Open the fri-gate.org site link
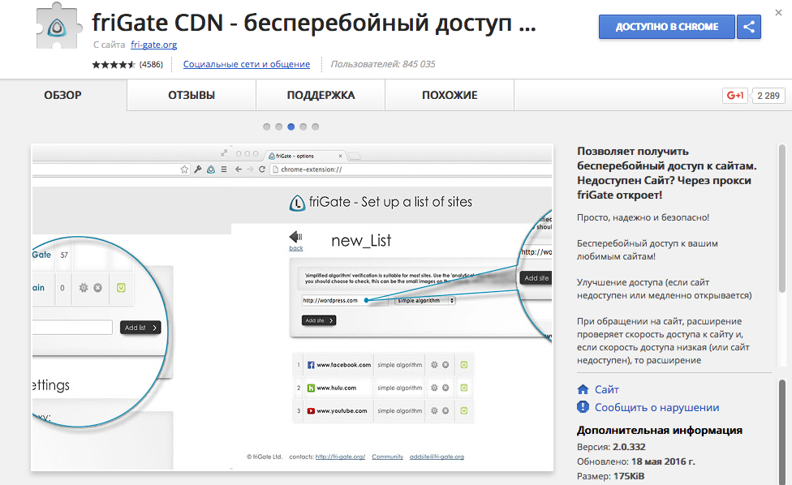 point(153,45)
